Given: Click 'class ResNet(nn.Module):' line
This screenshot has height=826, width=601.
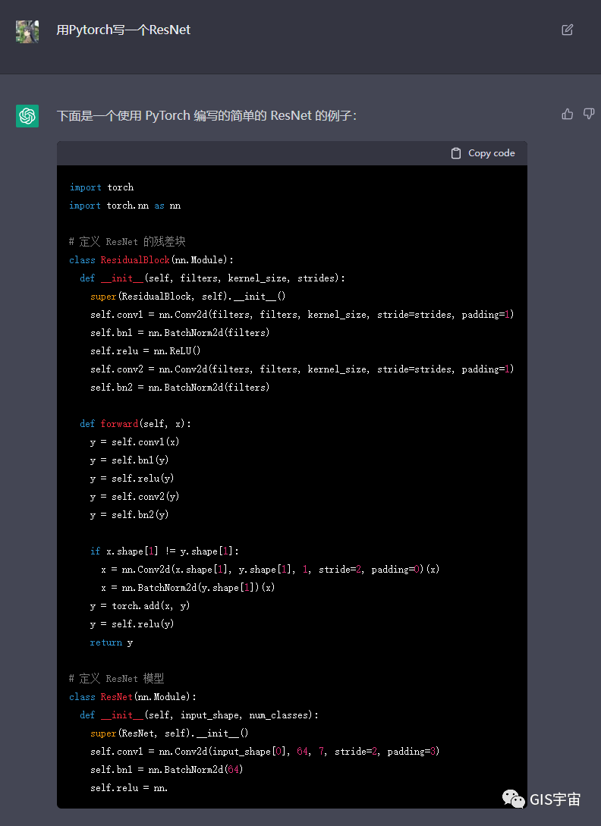Looking at the screenshot, I should [133, 697].
